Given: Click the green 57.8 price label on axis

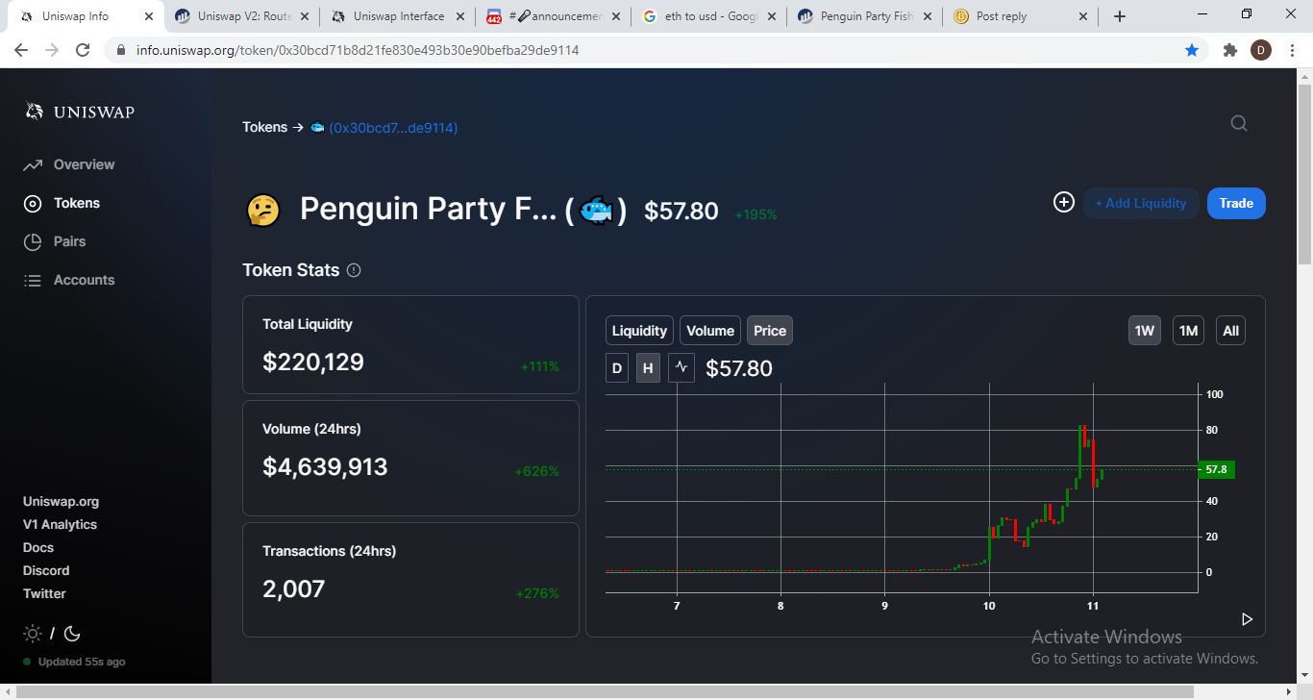Looking at the screenshot, I should pos(1216,469).
